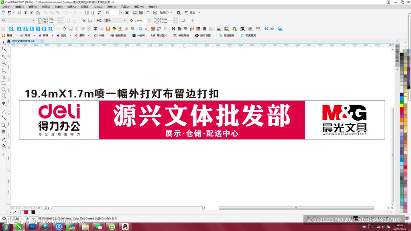Expand the 通用 plugin dropdown
Screen dimensions: 411x231
89,35
